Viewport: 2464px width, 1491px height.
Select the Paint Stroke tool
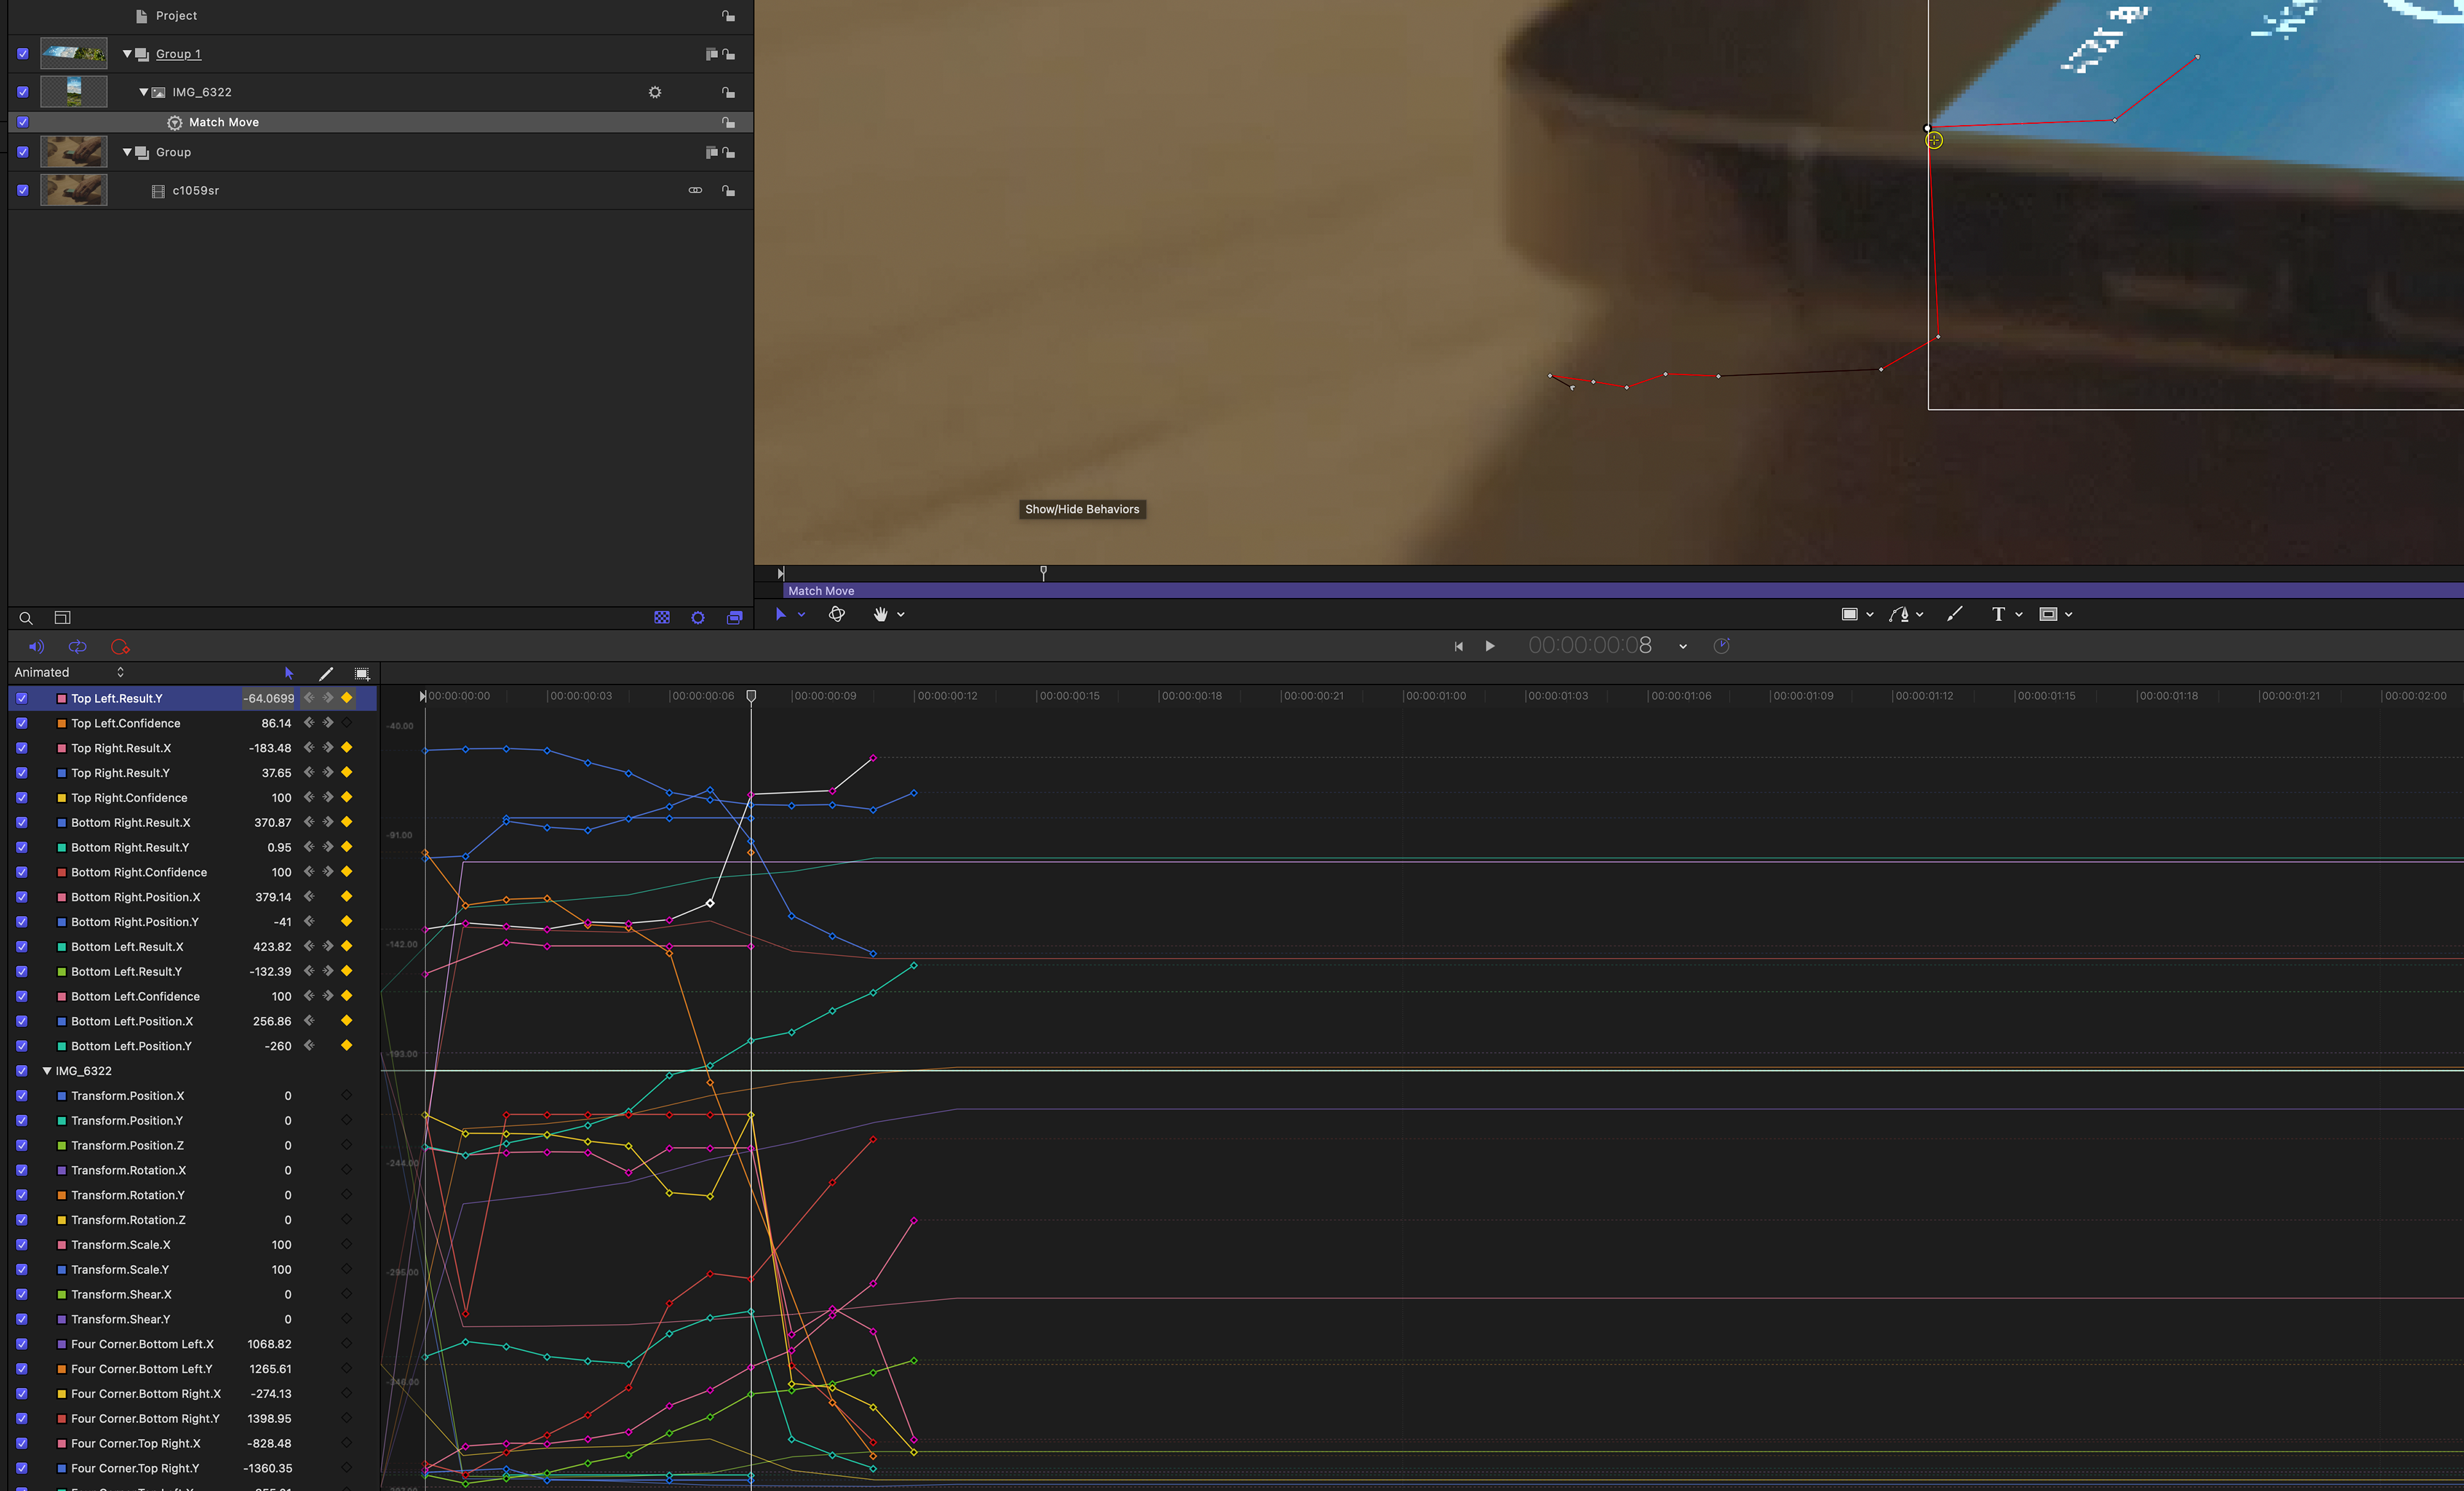1954,615
